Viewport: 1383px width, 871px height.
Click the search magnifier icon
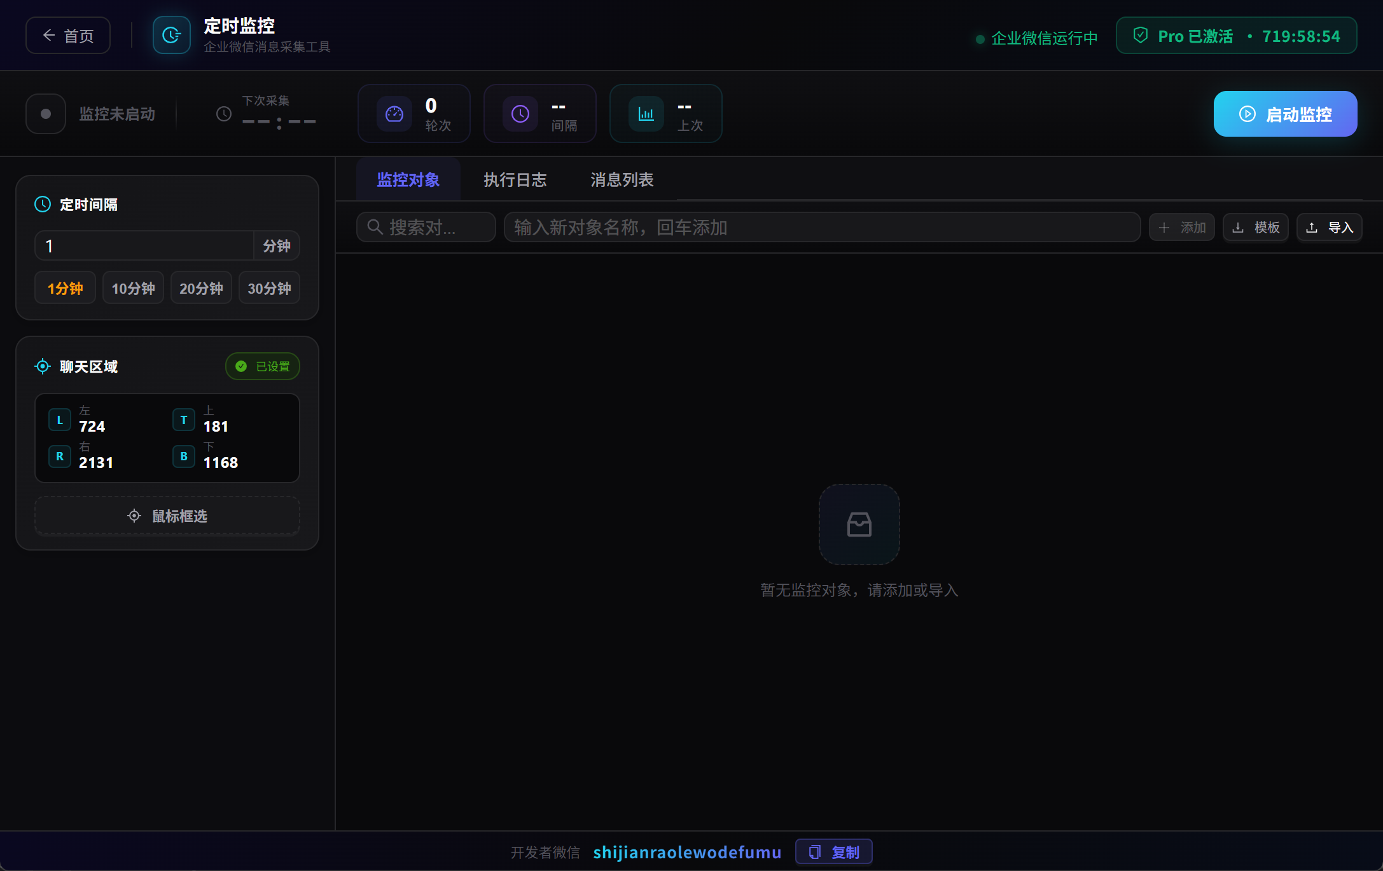[375, 227]
